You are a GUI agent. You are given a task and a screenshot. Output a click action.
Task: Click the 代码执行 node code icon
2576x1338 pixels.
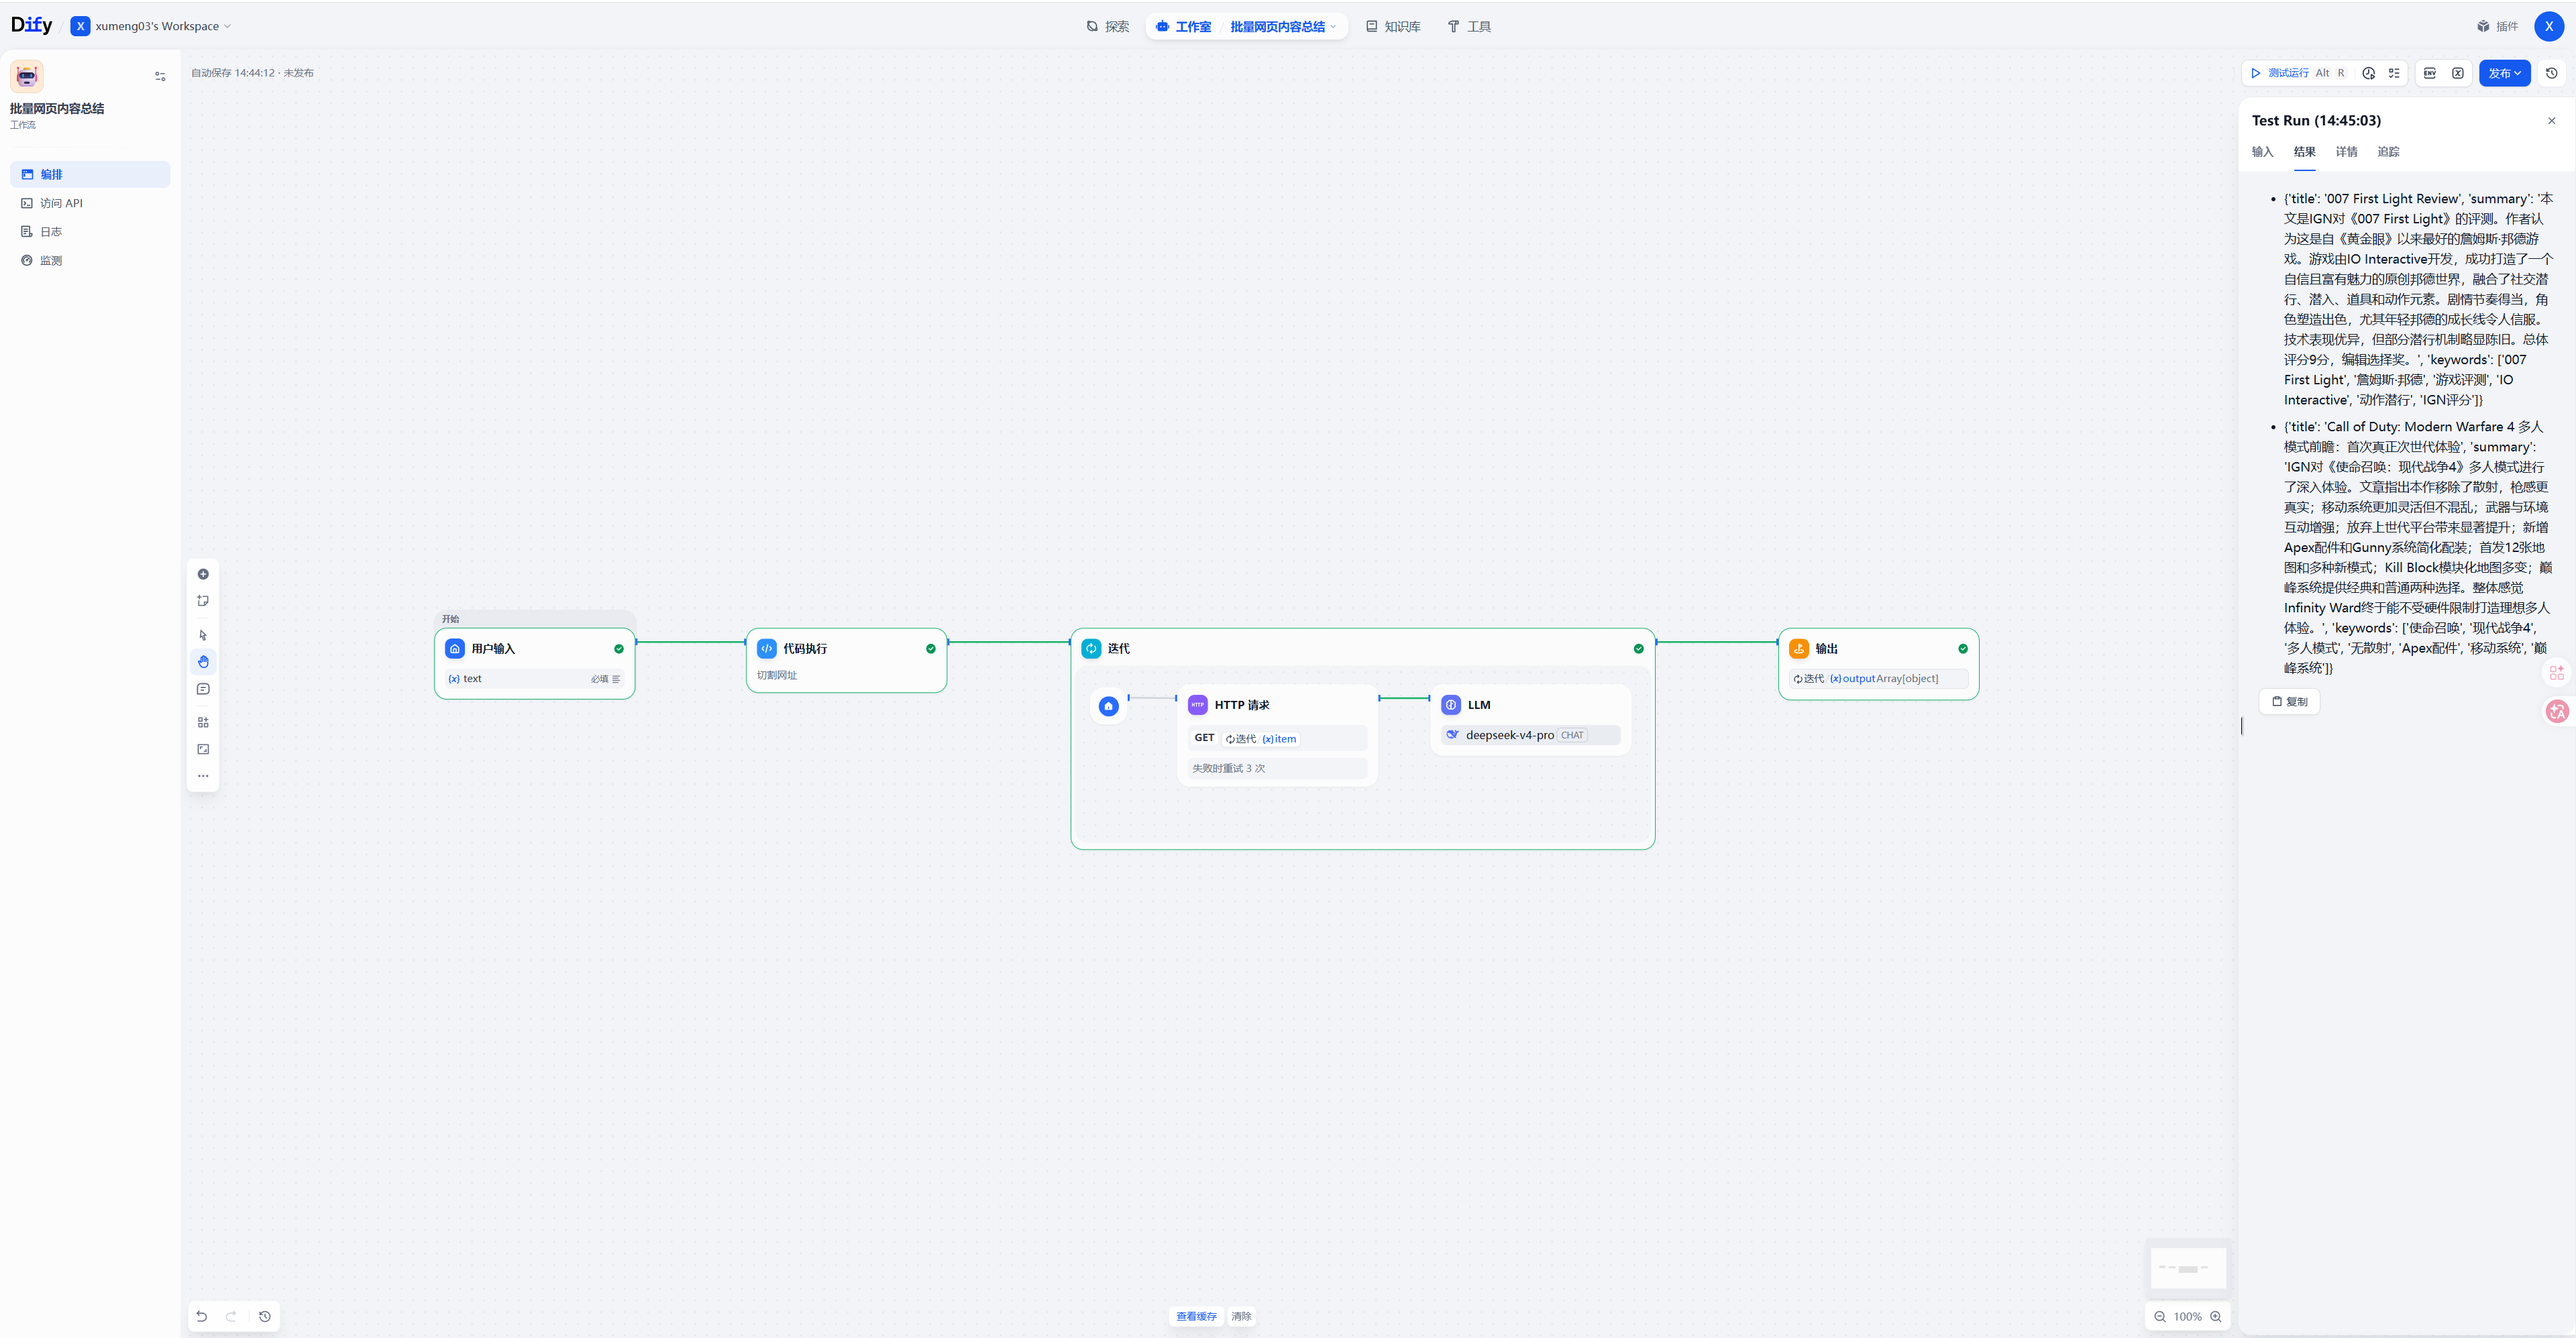pyautogui.click(x=767, y=648)
